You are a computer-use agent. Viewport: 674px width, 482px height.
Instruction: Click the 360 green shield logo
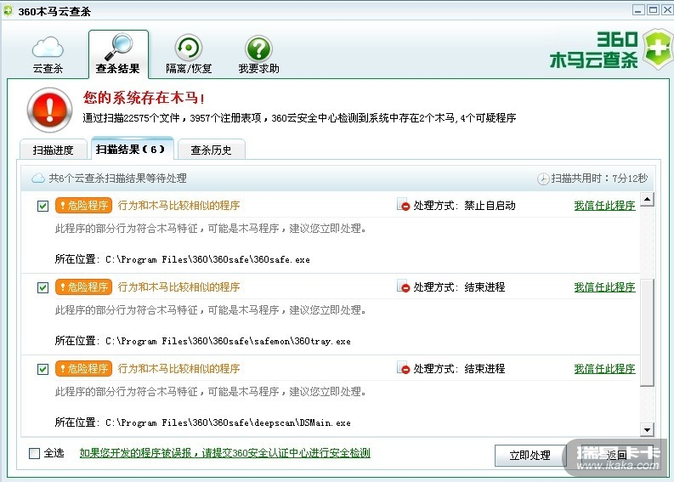[657, 49]
